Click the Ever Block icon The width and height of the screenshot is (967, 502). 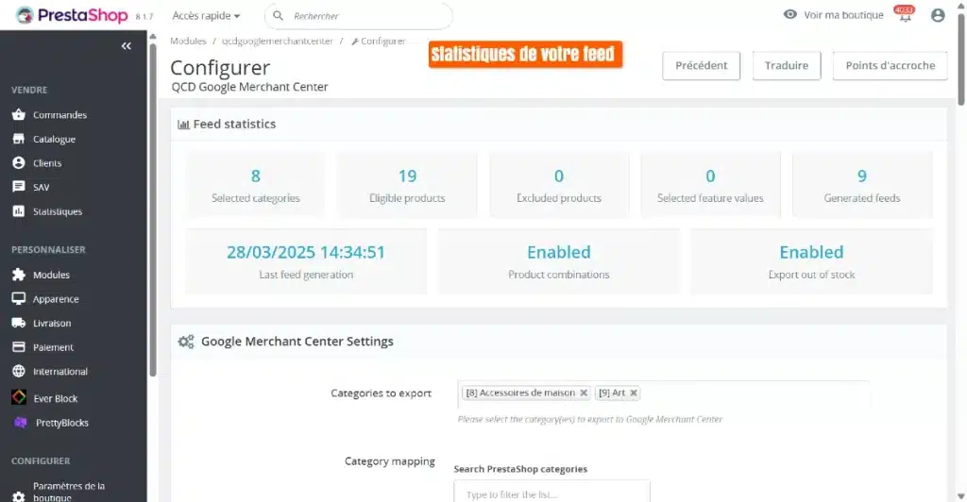pyautogui.click(x=19, y=397)
